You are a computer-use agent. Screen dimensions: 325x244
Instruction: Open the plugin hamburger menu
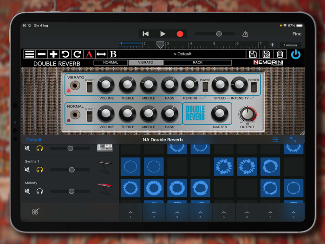click(29, 54)
